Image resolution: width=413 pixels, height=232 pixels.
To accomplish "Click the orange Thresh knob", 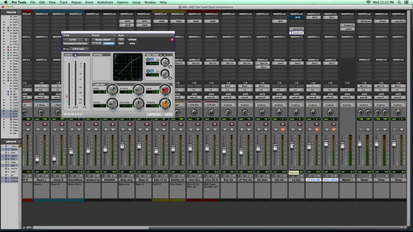I will 165,104.
